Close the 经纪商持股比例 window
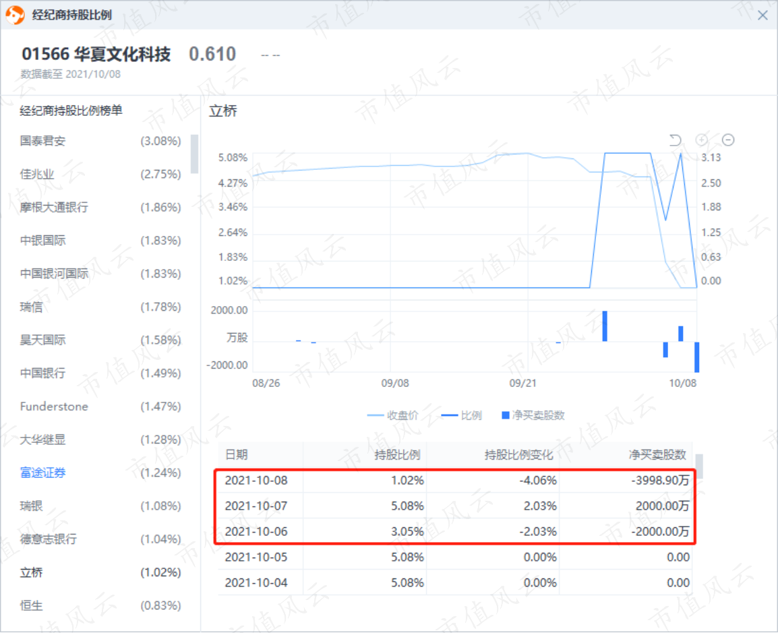This screenshot has width=778, height=633. click(763, 16)
